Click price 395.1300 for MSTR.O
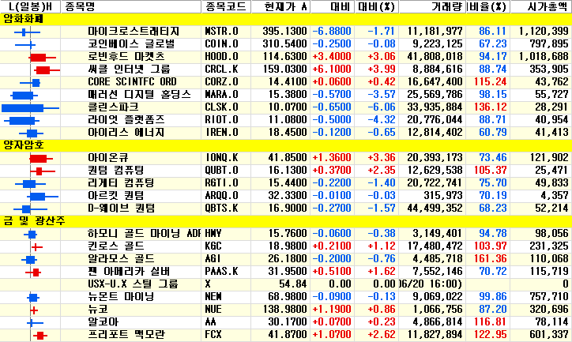Screen dimensions: 572x342 click(x=284, y=32)
